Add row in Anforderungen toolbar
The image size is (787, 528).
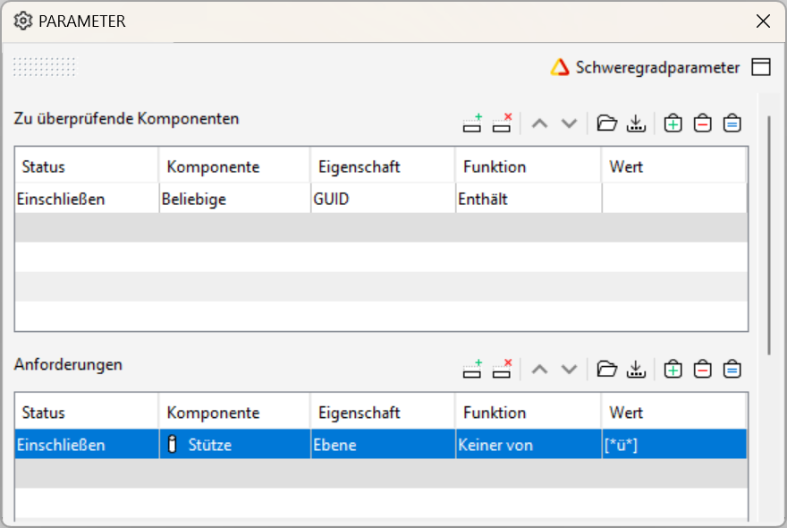pos(472,370)
